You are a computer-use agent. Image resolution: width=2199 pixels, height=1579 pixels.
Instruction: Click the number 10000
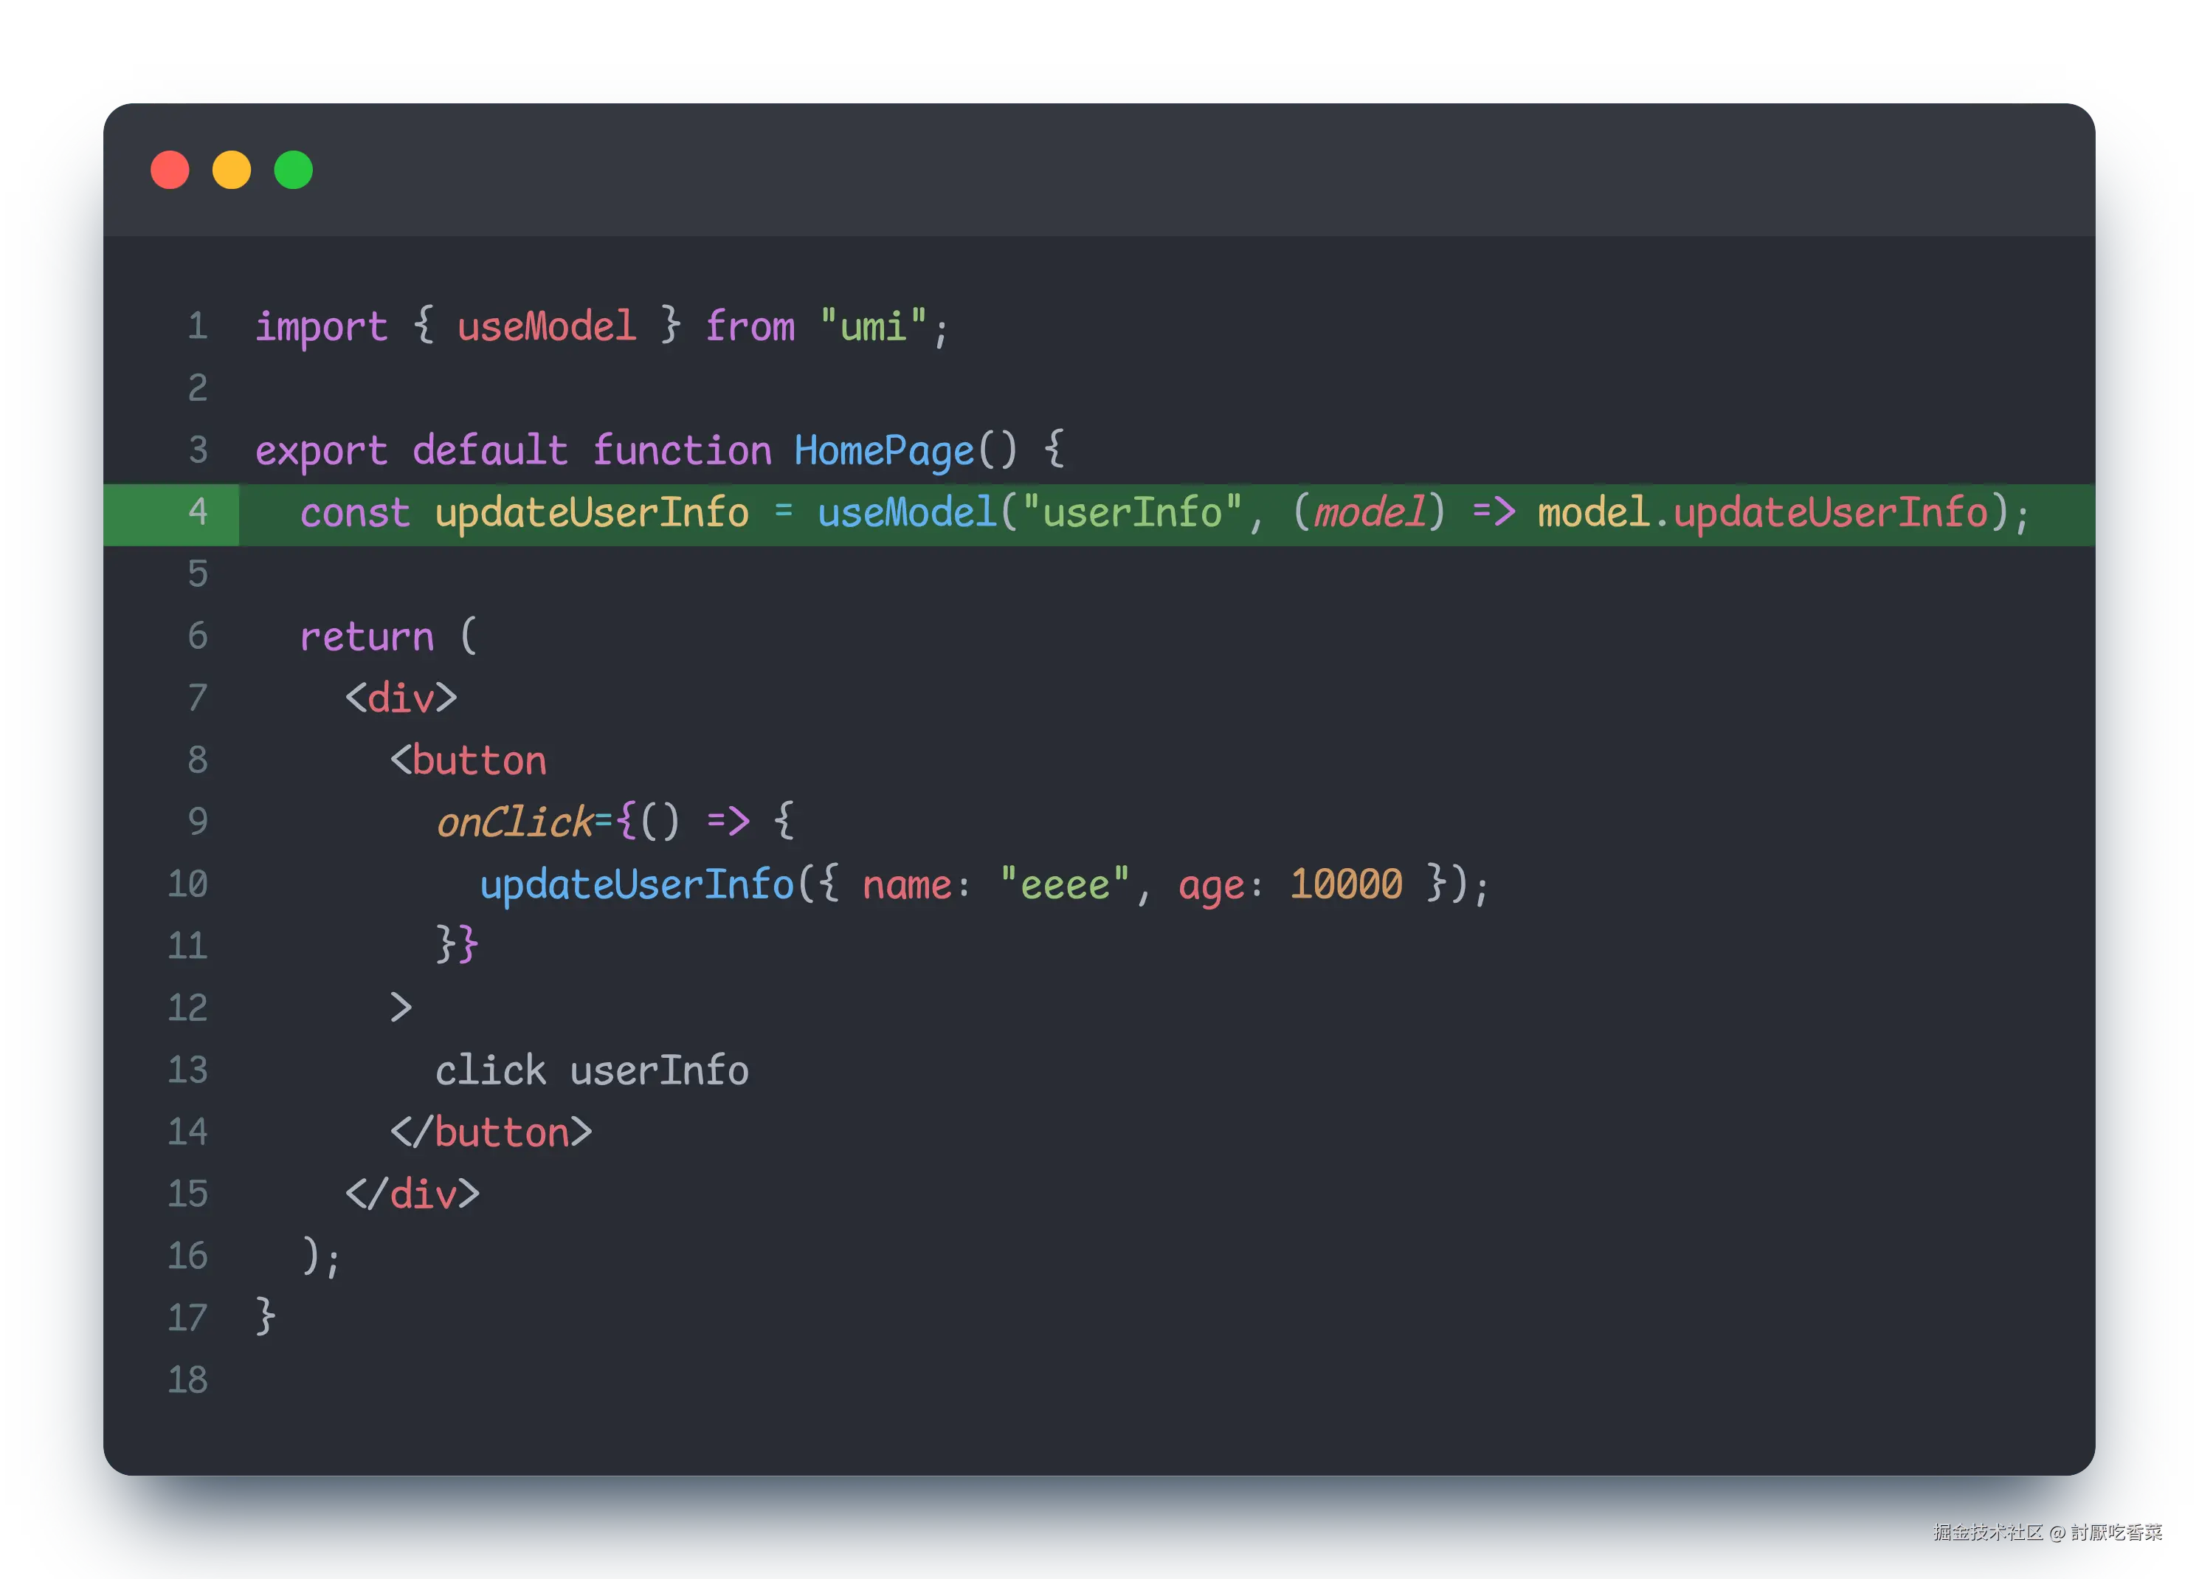pyautogui.click(x=1346, y=884)
